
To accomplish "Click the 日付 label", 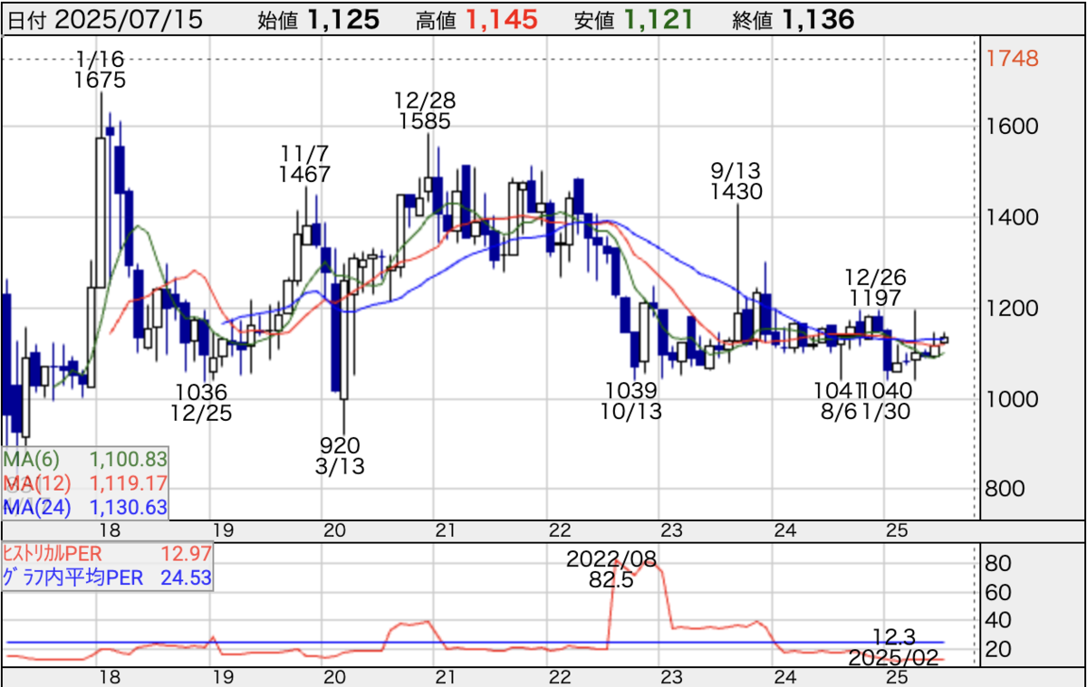I will (x=28, y=21).
